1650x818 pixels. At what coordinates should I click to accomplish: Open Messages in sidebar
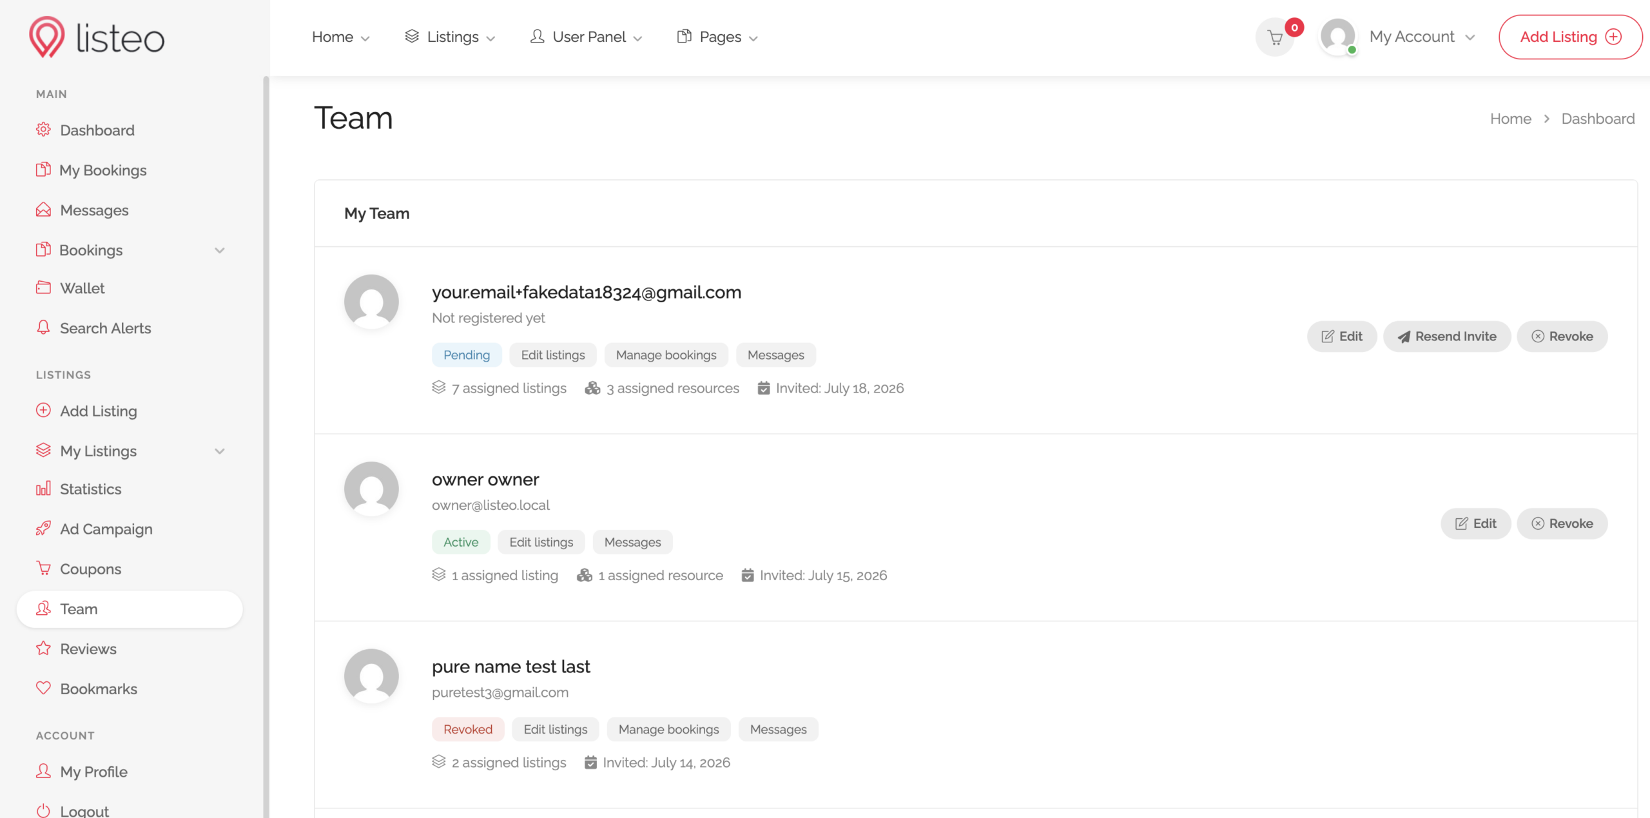point(94,210)
